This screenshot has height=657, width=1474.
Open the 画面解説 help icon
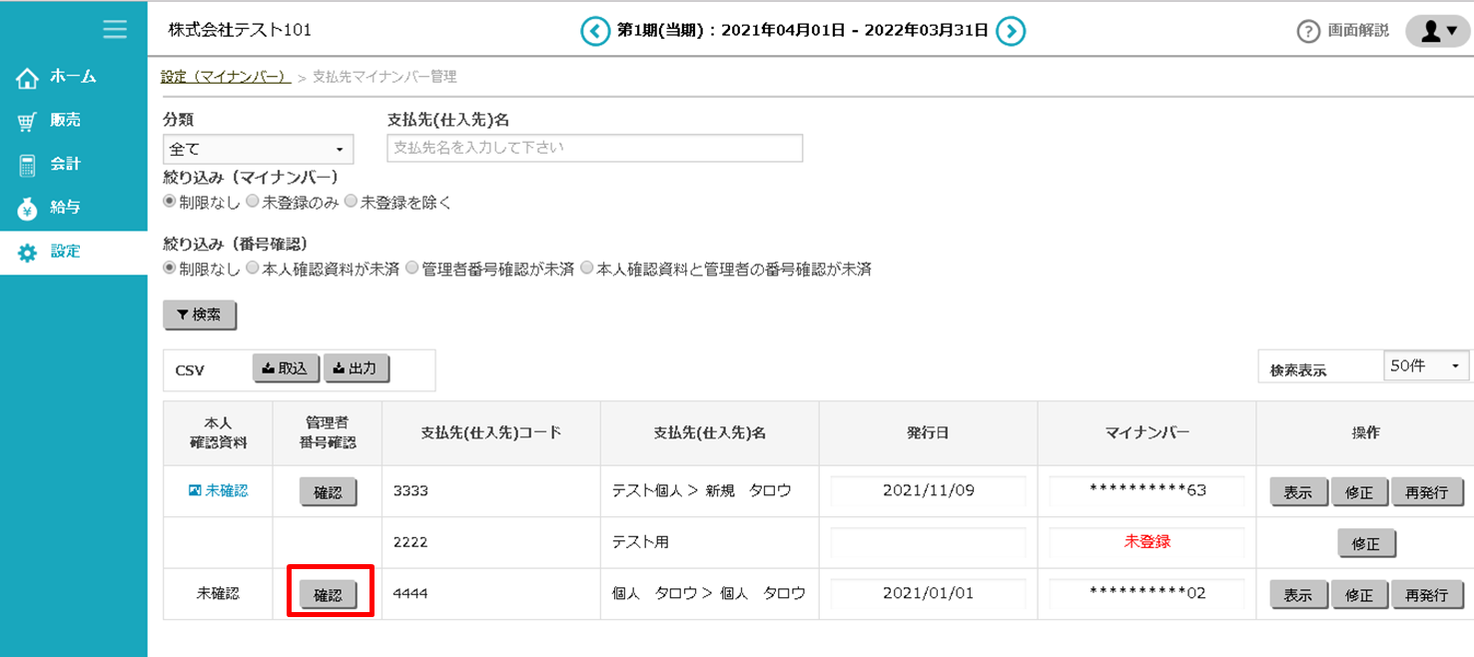(x=1308, y=32)
